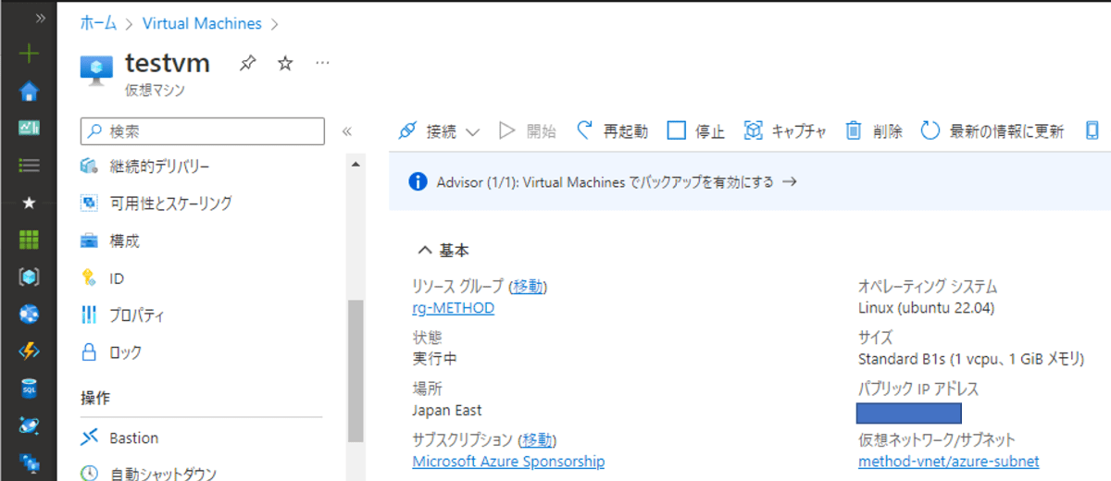Click the 開始 start button
The width and height of the screenshot is (1111, 481).
tap(527, 131)
